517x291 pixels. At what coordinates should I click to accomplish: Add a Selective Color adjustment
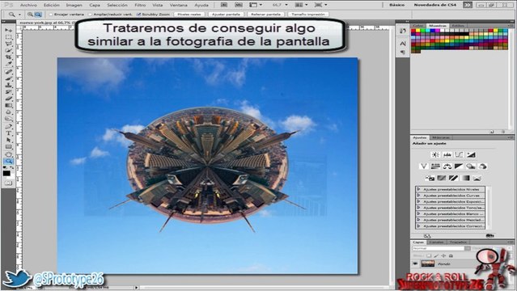tap(477, 178)
